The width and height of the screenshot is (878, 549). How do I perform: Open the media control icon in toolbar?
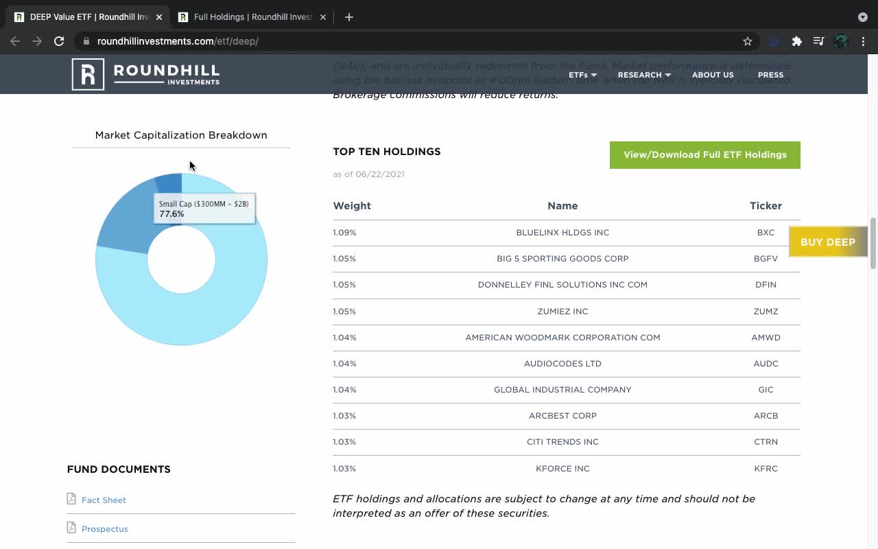click(818, 41)
